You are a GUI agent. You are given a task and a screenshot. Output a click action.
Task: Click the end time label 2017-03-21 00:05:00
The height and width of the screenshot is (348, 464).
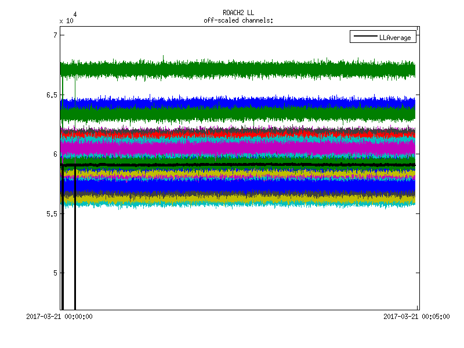point(417,317)
